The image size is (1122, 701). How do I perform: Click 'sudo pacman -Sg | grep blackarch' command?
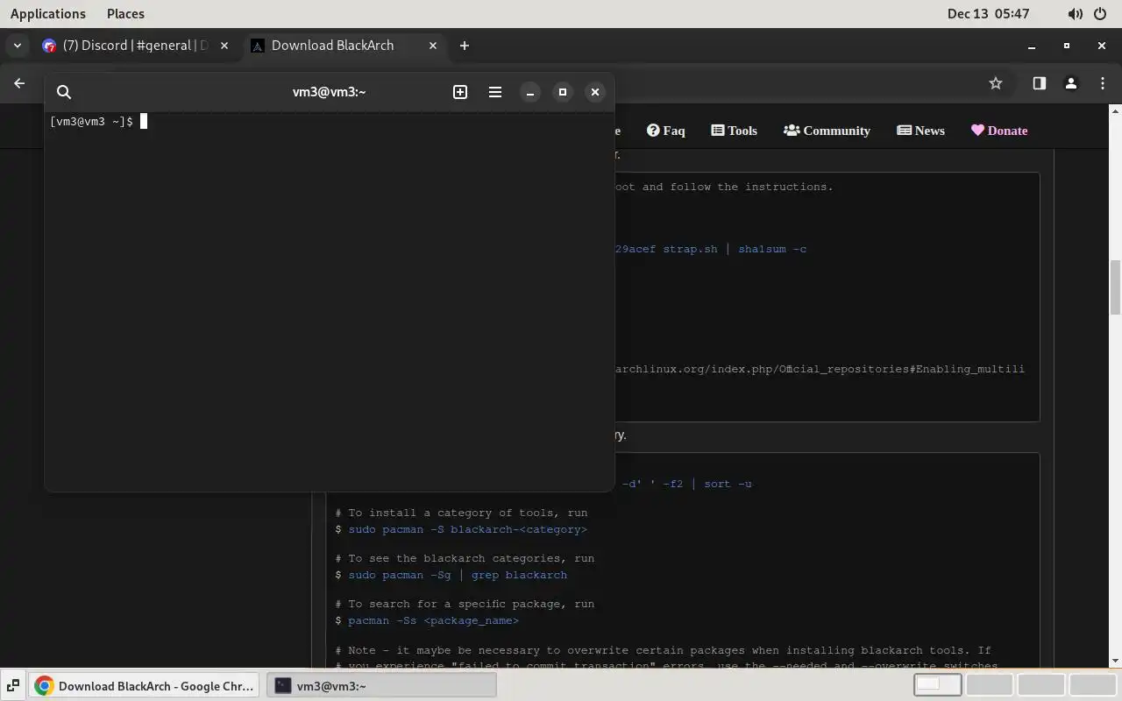click(x=458, y=575)
